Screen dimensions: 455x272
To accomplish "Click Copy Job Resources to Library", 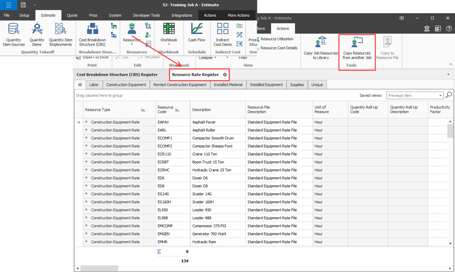I will (321, 50).
